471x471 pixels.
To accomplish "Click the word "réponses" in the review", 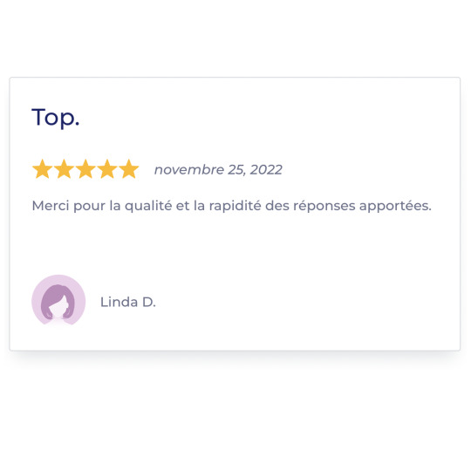I will point(324,207).
